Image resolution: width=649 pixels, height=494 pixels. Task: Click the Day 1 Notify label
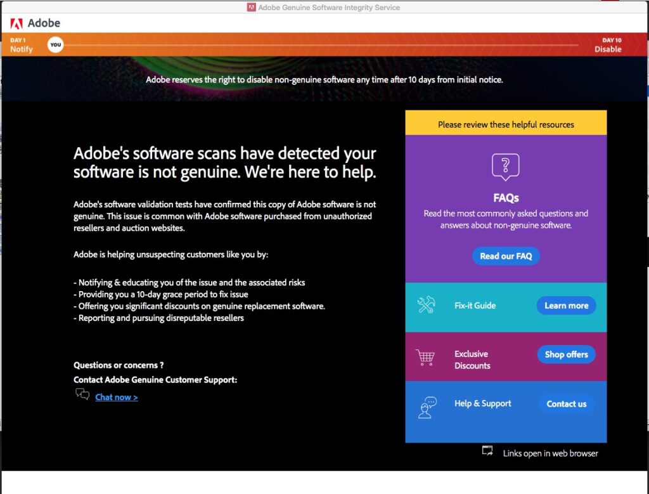[x=20, y=45]
